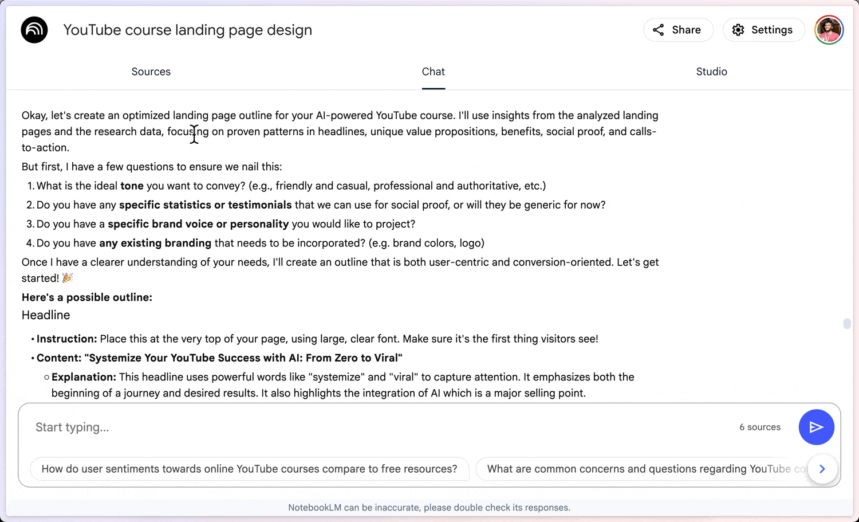The width and height of the screenshot is (859, 522).
Task: Click the NotebookLM logo icon
Action: [34, 30]
